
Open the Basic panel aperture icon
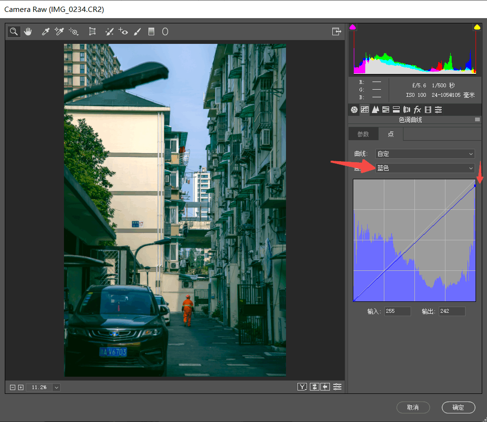coord(354,110)
